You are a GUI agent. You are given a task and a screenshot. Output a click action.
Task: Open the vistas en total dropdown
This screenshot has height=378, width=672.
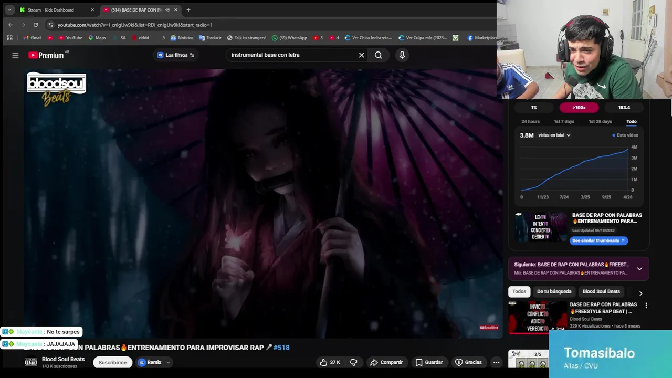pos(554,135)
